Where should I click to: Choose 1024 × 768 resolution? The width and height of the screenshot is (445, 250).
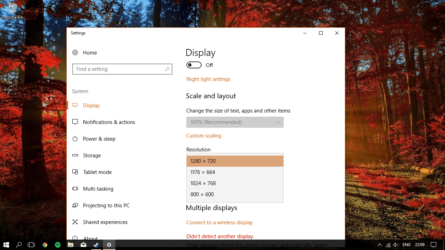(235, 183)
